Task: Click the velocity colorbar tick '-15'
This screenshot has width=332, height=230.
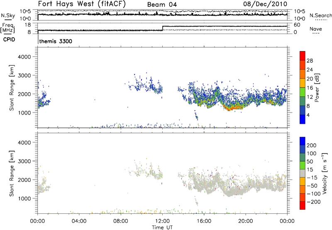Action: click(312, 178)
